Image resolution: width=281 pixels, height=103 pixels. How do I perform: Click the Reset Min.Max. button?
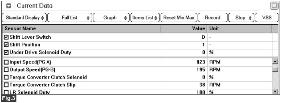click(x=179, y=18)
